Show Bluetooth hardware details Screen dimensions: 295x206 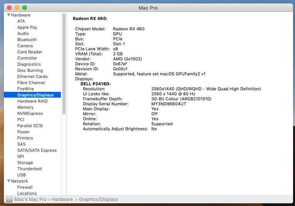coord(27,40)
